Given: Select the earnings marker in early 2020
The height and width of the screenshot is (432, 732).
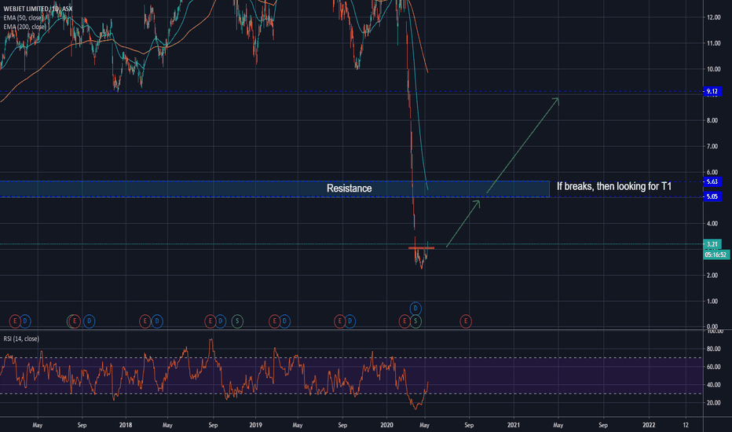Looking at the screenshot, I should click(x=404, y=320).
